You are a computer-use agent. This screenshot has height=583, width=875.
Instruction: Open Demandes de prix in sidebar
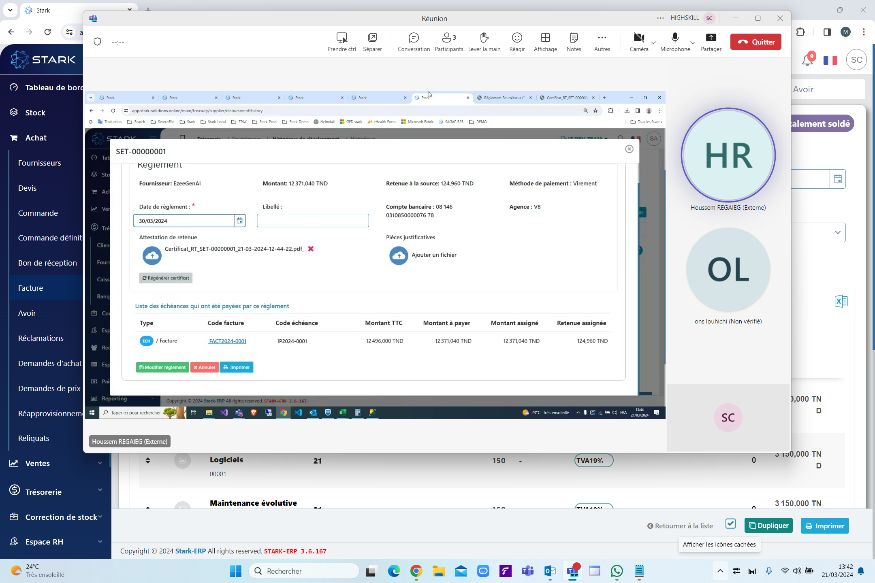49,388
